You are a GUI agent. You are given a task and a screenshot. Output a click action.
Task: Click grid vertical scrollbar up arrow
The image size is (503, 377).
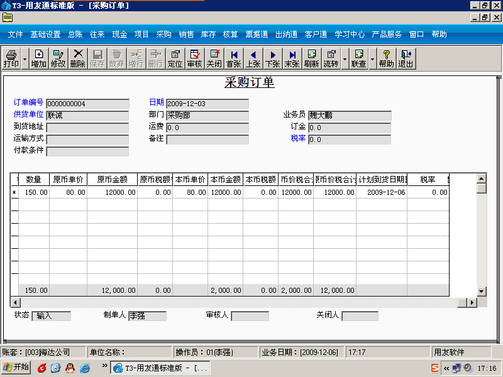point(481,178)
